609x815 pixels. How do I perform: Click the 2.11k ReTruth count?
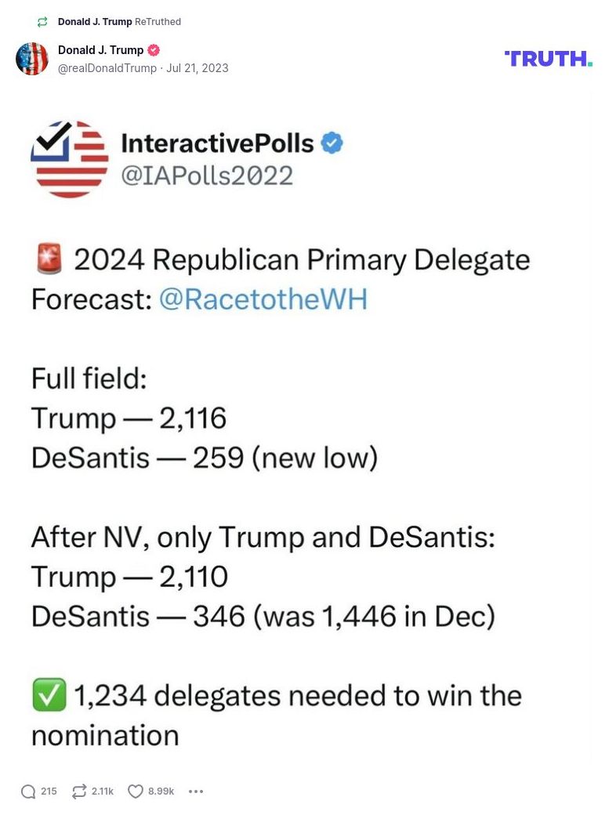(x=103, y=791)
